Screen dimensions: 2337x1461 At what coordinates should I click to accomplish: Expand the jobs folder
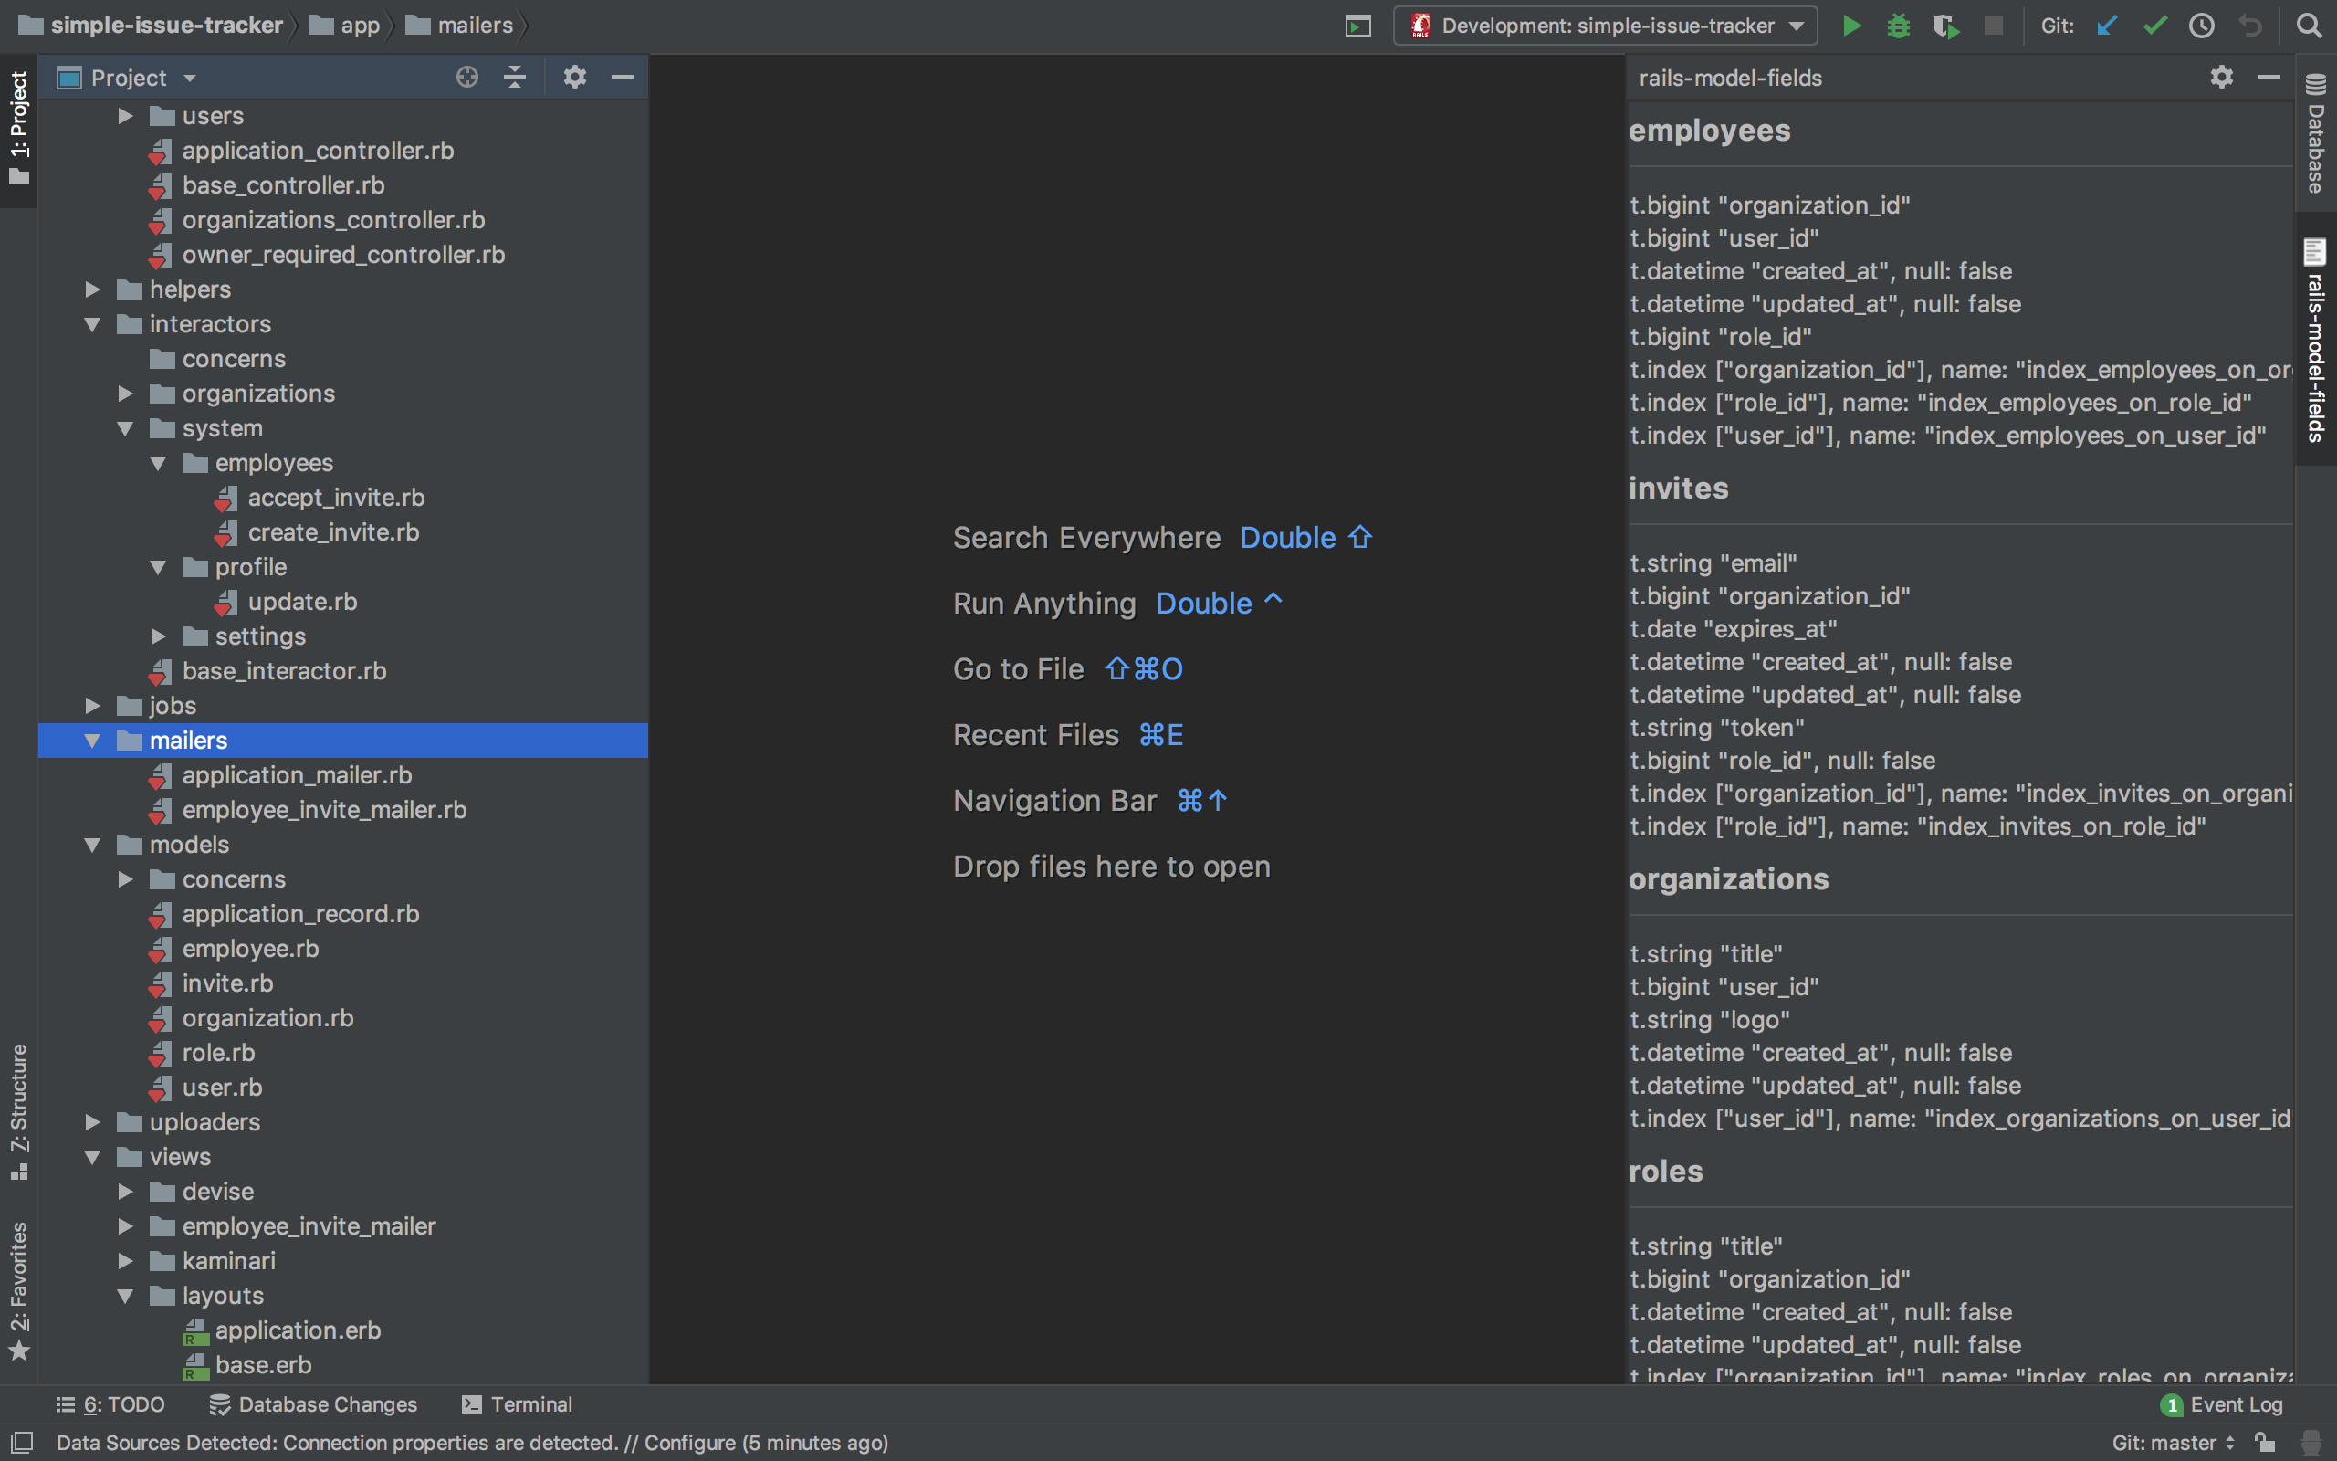click(x=93, y=705)
